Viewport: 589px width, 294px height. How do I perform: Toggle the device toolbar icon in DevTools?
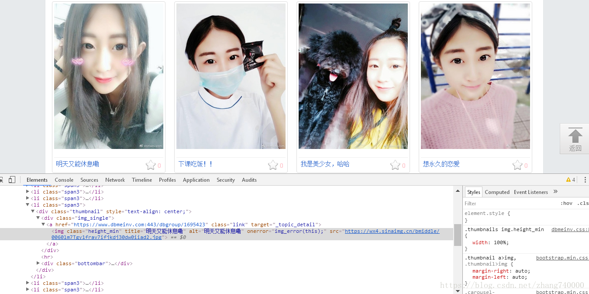(x=12, y=180)
